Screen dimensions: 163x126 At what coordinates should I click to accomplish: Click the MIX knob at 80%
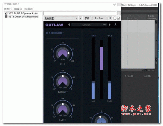tap(63, 53)
